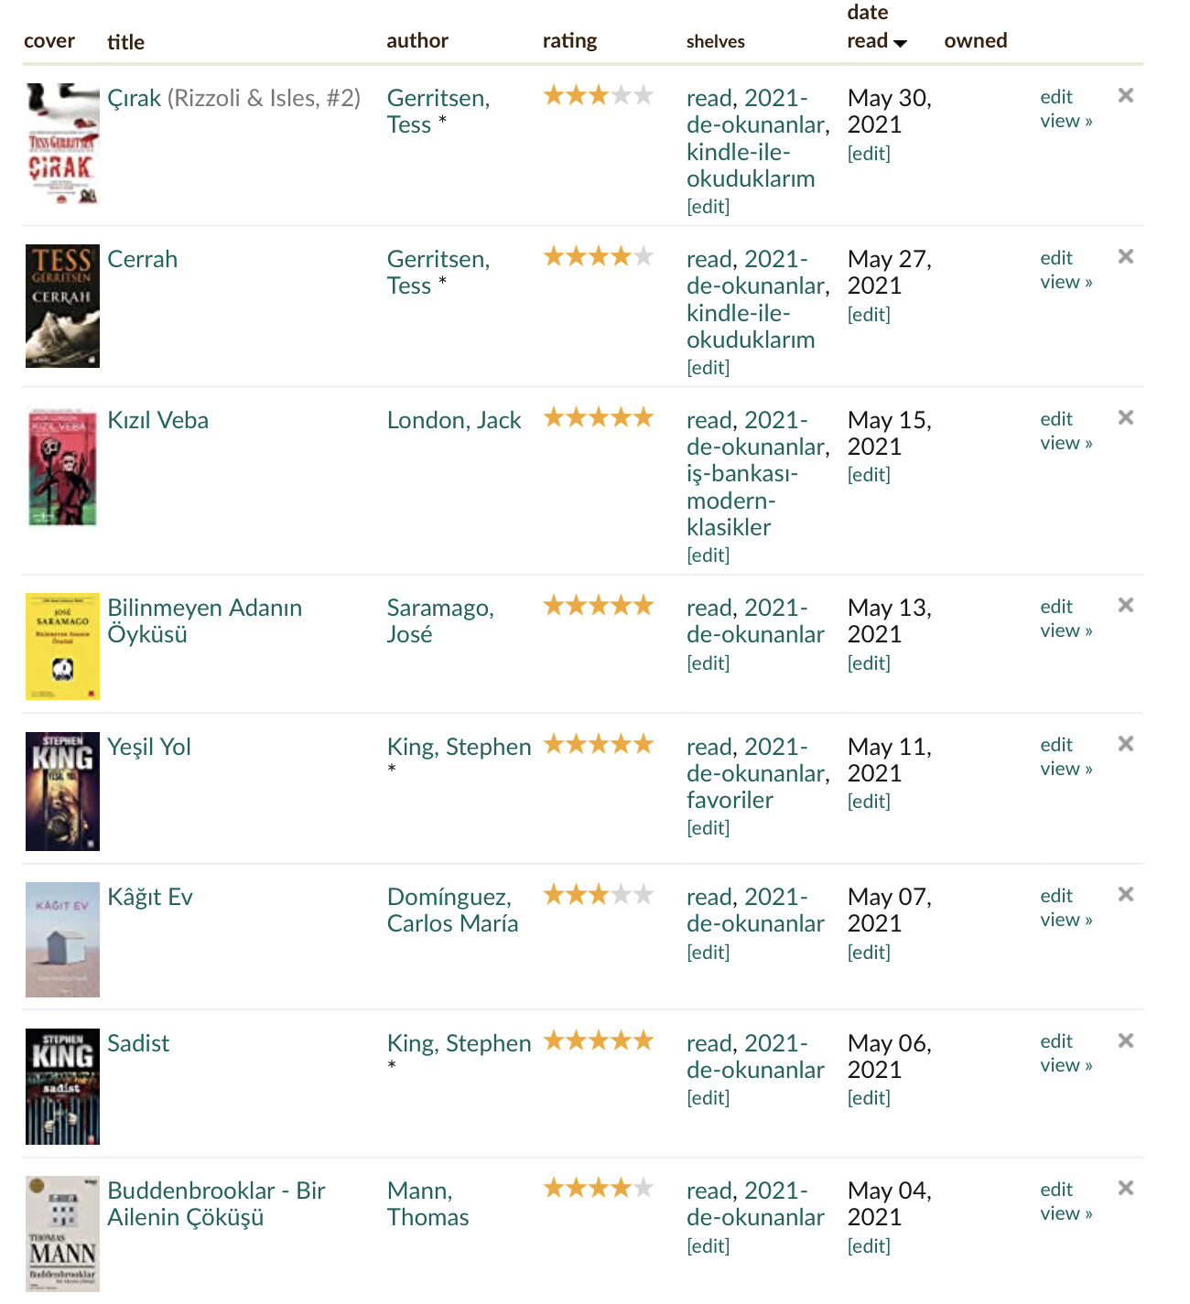Edit date read for Sadist
Viewport: 1190px width, 1304px height.
pyautogui.click(x=868, y=1097)
